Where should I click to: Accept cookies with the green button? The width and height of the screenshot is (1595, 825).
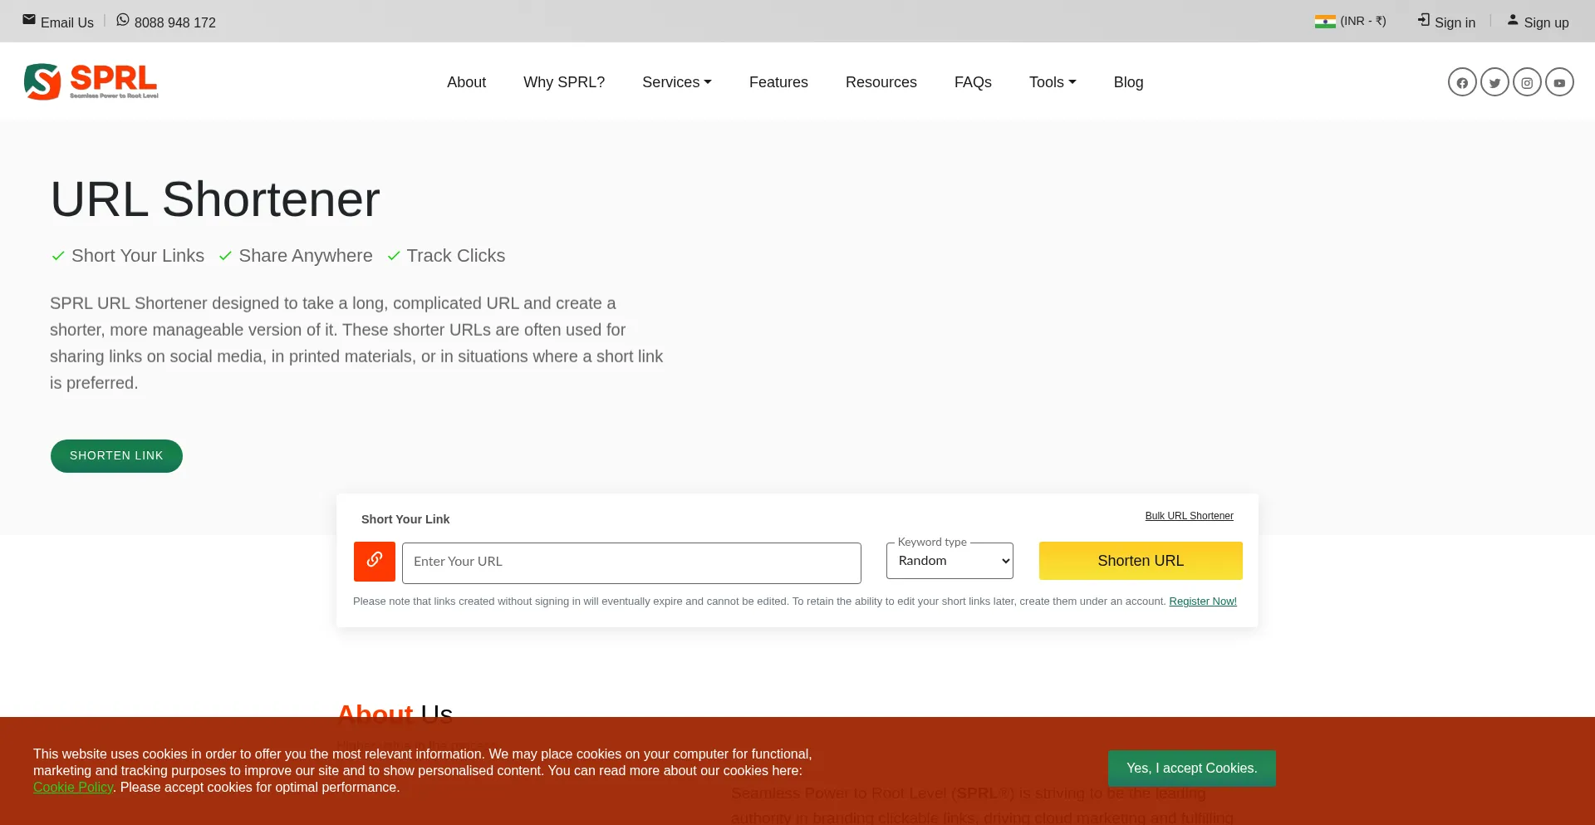tap(1191, 769)
